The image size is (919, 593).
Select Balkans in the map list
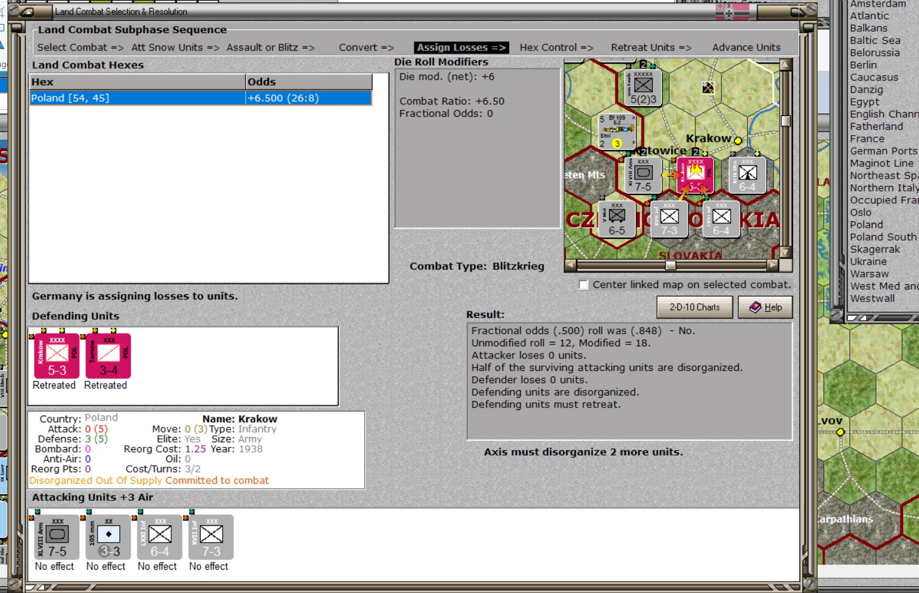(869, 28)
